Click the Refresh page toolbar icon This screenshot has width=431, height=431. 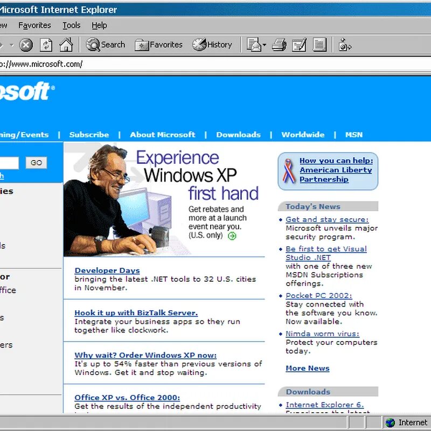(46, 45)
